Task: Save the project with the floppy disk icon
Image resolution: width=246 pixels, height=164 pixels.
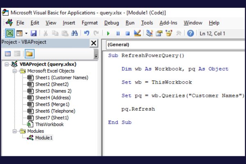Action: point(33,33)
